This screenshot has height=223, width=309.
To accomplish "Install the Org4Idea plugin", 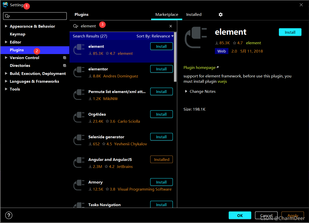I will tap(161, 114).
